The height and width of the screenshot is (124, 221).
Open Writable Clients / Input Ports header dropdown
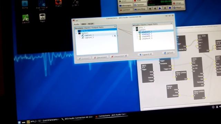coord(171,23)
